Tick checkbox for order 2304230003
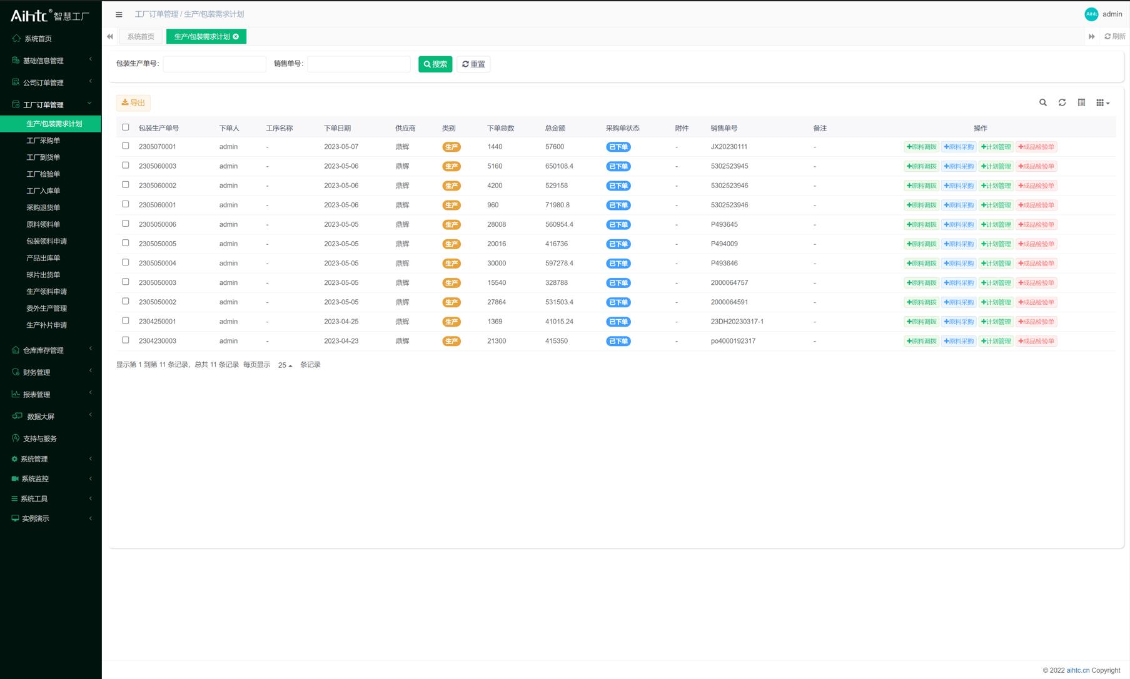The width and height of the screenshot is (1130, 679). point(126,340)
